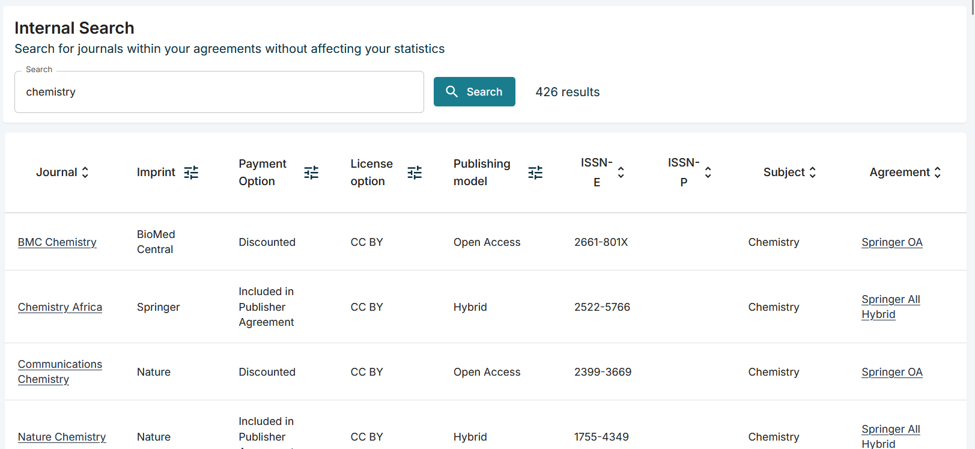The width and height of the screenshot is (975, 449).
Task: Click the Internal Search heading
Action: pyautogui.click(x=74, y=28)
